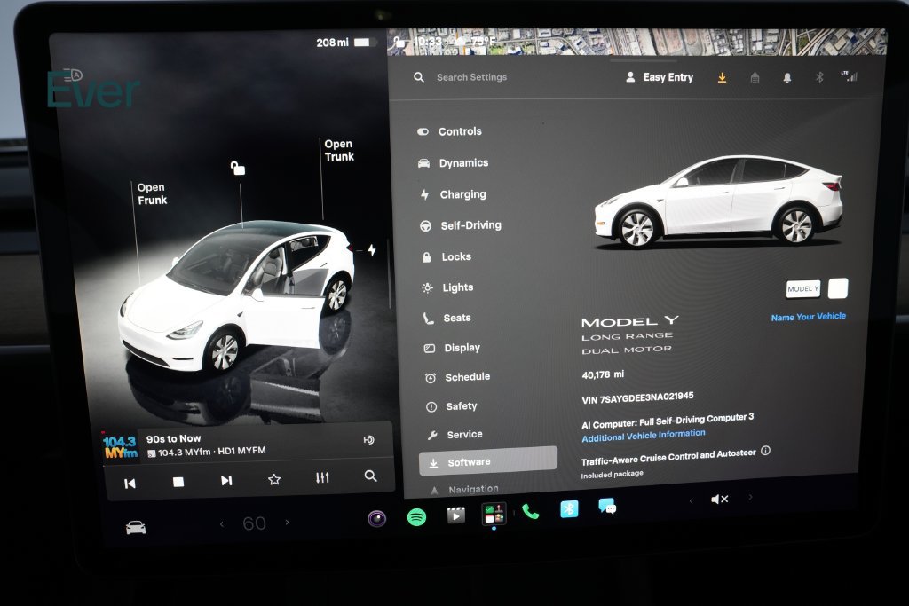This screenshot has width=909, height=606.
Task: Toggle the car unlock padlock icon
Action: coord(238,168)
